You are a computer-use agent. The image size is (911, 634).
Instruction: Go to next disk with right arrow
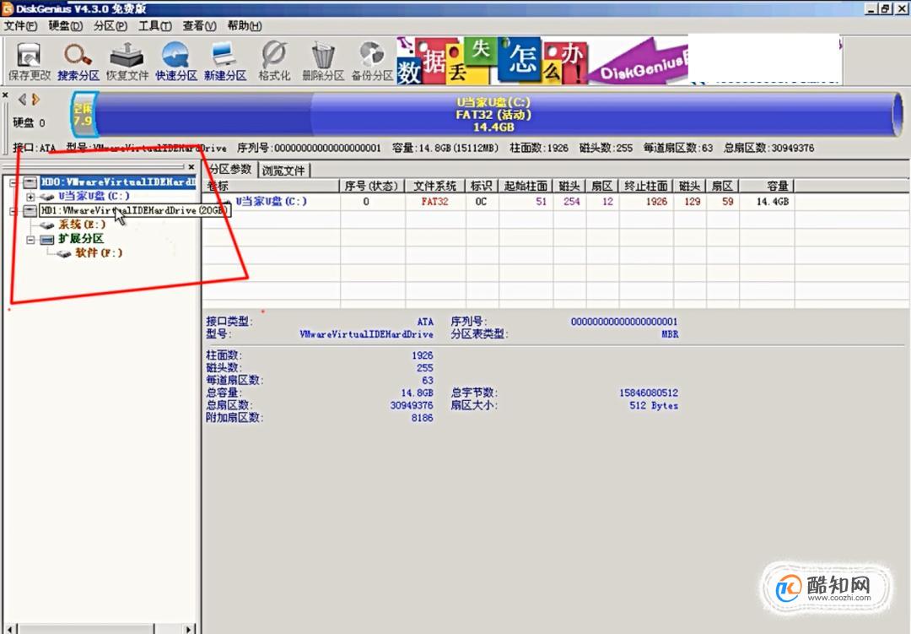[x=36, y=100]
